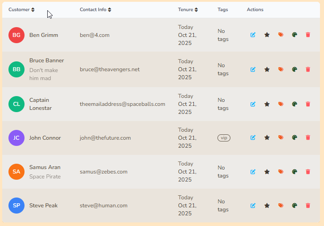Open tag editor for Samus Aran
This screenshot has height=226, width=324.
(x=281, y=172)
